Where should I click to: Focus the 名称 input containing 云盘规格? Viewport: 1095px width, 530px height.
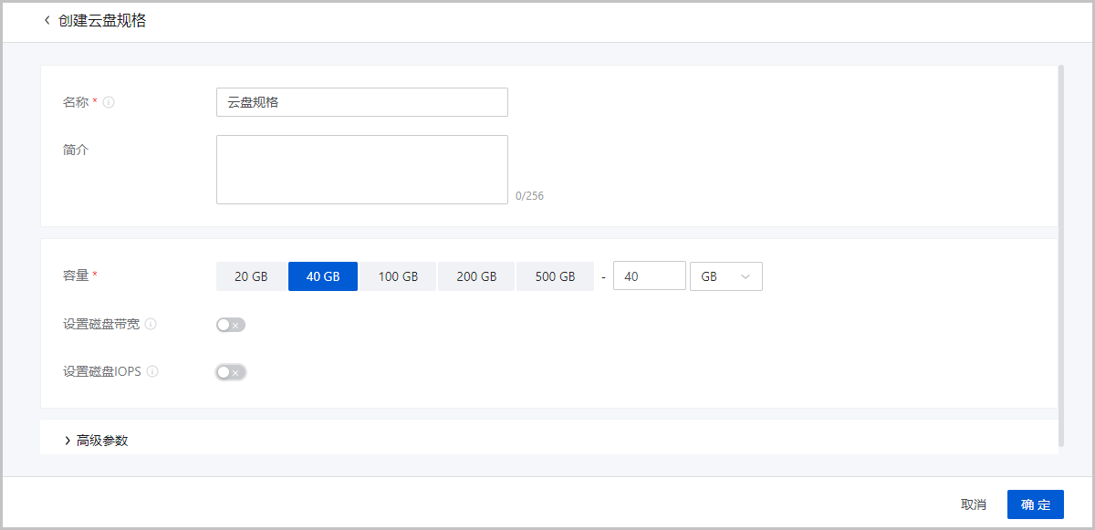pos(361,102)
